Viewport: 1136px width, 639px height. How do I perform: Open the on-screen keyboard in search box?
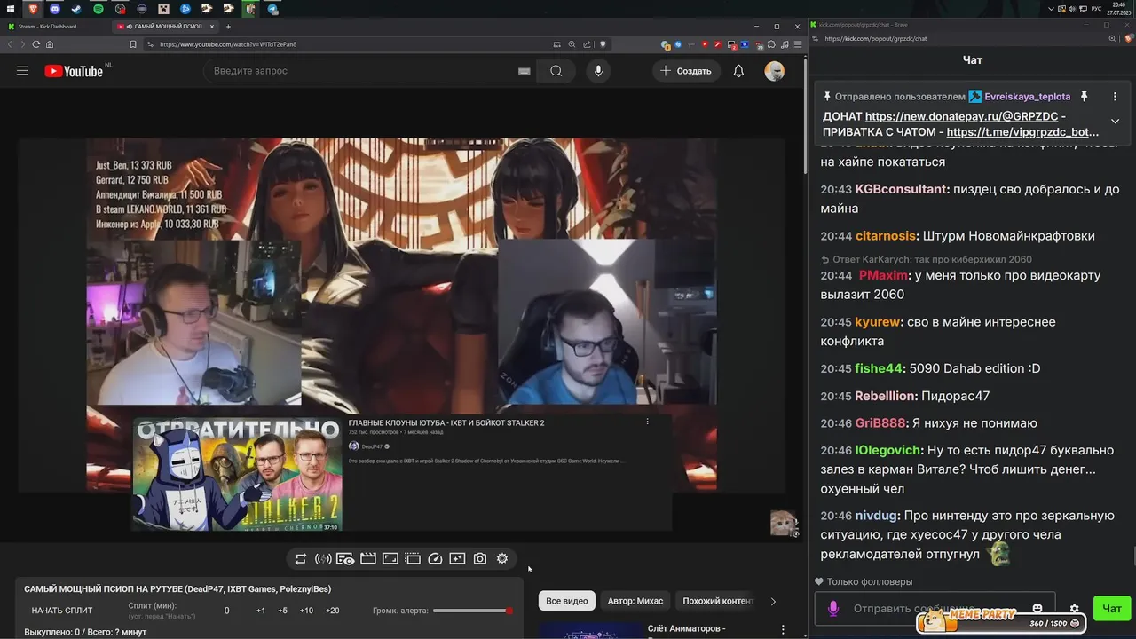point(524,71)
